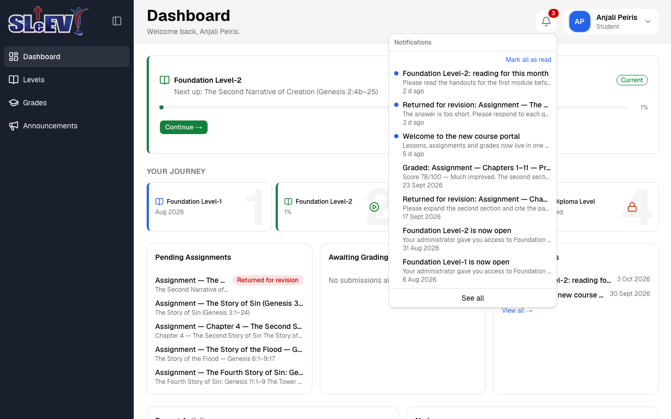This screenshot has width=671, height=419.
Task: Click the play icon on Foundation Level-2 card
Action: tap(374, 207)
